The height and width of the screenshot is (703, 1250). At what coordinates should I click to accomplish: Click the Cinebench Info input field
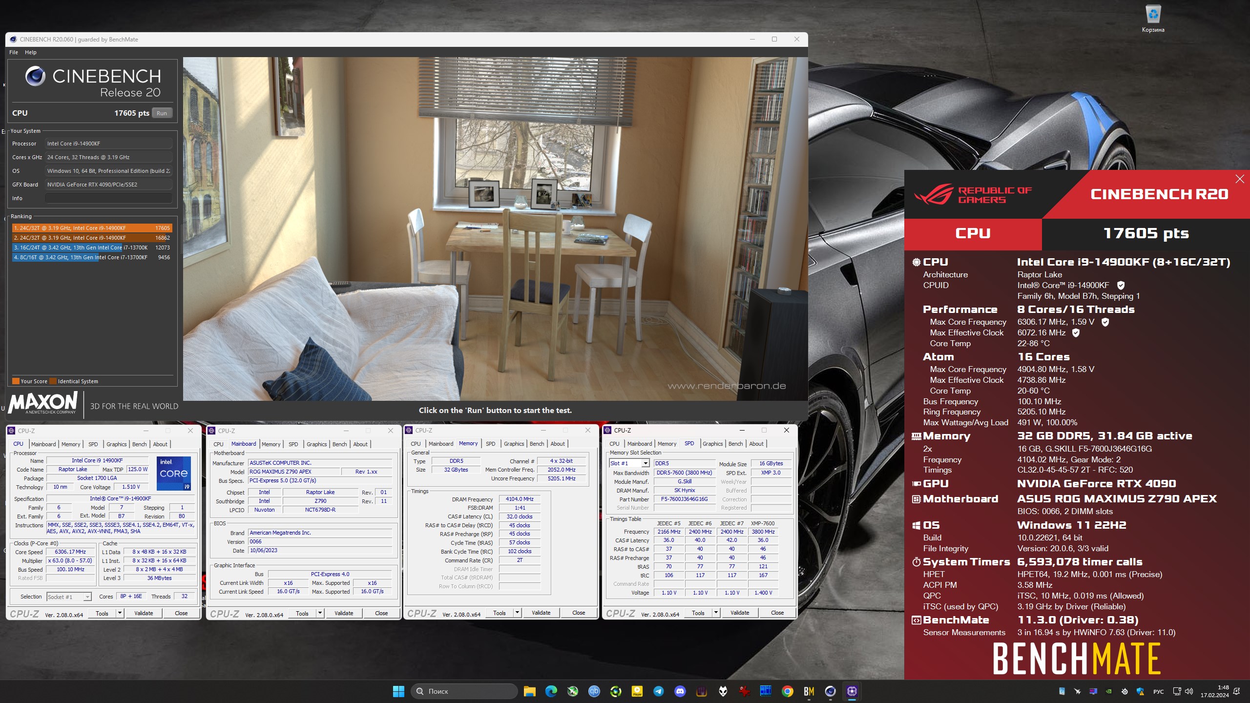pos(108,198)
